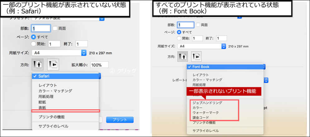Select すべて pages radio in Font Book dialog
The width and height of the screenshot is (310, 137).
coord(179,32)
